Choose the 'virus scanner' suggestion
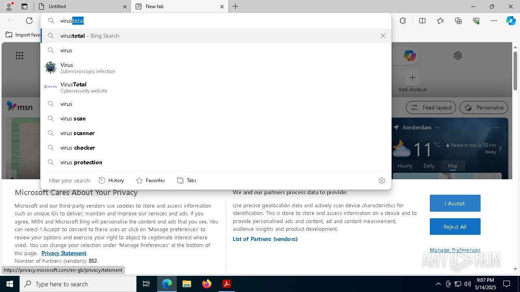This screenshot has width=520, height=292. [x=216, y=133]
